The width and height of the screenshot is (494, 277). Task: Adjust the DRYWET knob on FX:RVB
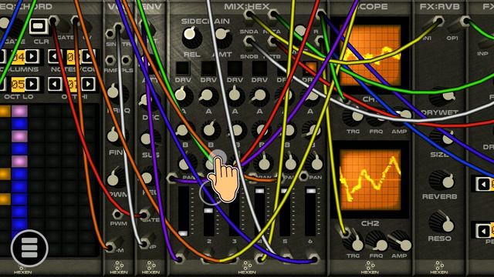click(442, 97)
